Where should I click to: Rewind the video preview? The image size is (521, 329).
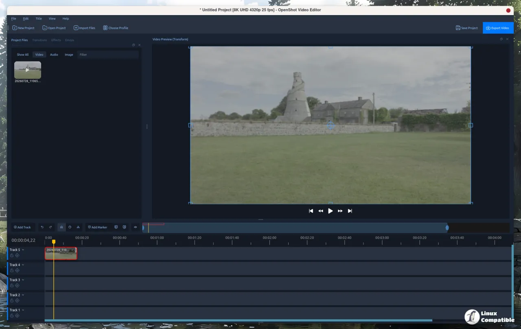click(x=321, y=211)
